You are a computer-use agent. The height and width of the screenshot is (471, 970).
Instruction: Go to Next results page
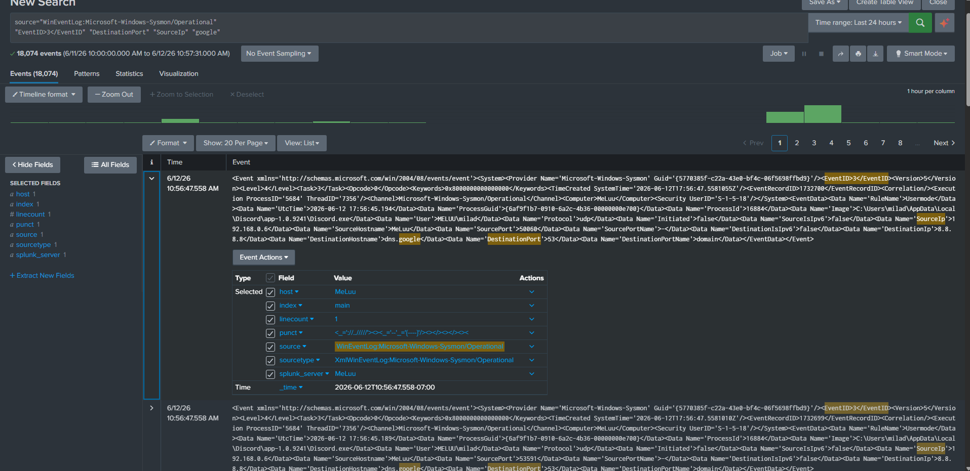coord(944,143)
